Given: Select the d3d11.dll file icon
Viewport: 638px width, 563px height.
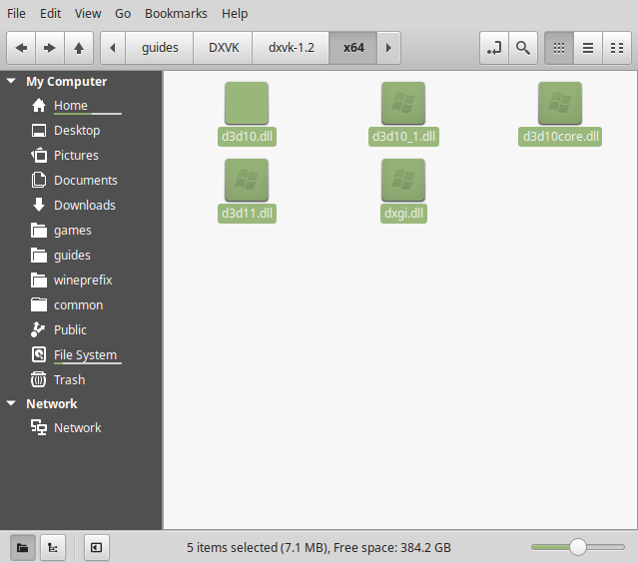Looking at the screenshot, I should pos(247,181).
